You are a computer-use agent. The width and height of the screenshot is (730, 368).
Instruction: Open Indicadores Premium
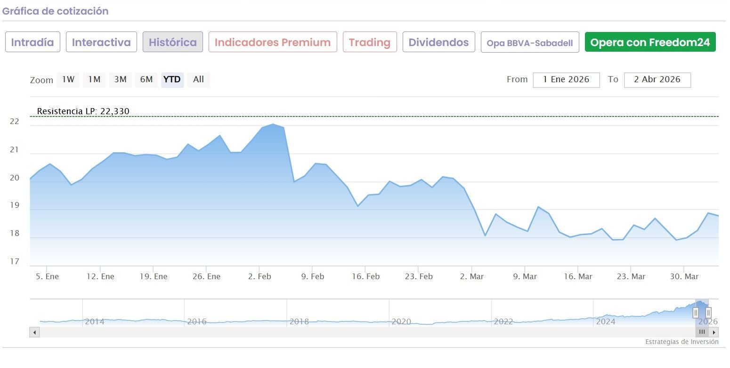click(273, 42)
